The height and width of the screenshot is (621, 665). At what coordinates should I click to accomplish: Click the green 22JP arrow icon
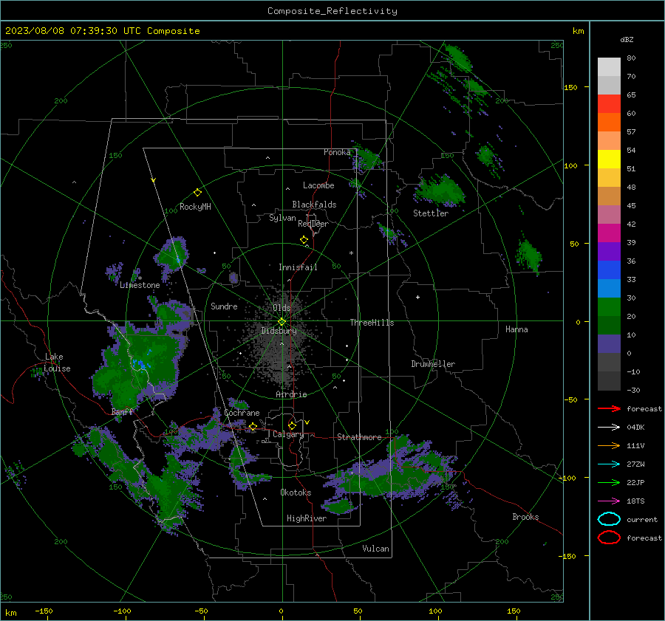(609, 482)
